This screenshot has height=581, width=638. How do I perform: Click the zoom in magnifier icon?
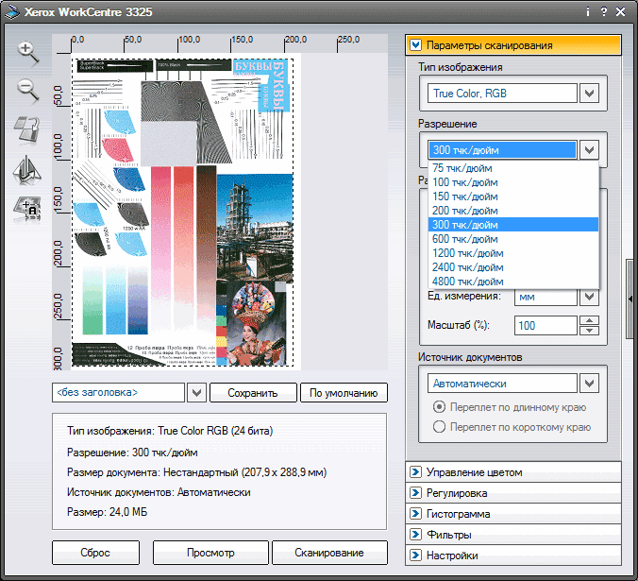28,54
